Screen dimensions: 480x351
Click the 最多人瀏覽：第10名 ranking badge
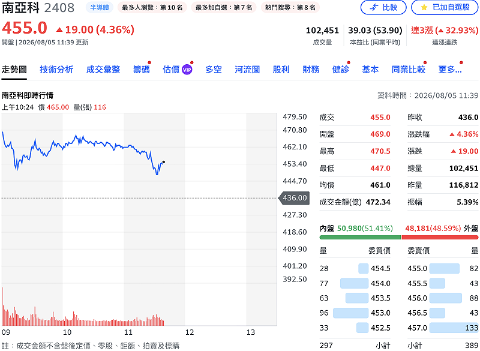(152, 7)
